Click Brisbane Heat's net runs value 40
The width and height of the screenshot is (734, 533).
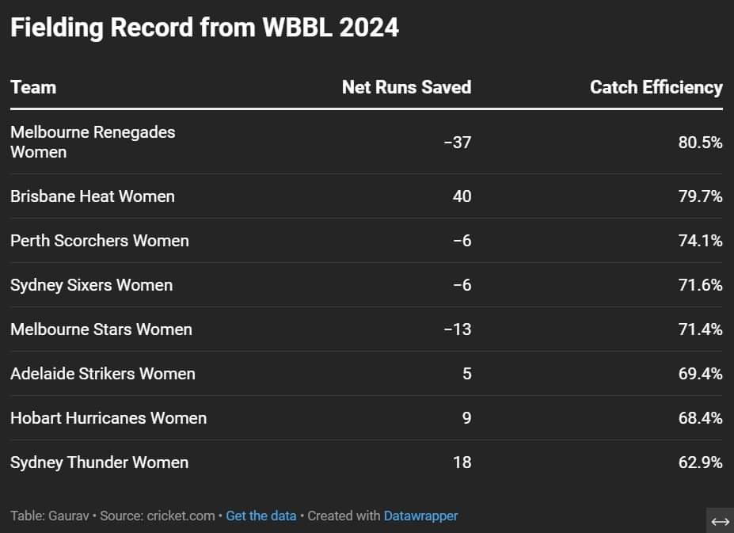[461, 196]
